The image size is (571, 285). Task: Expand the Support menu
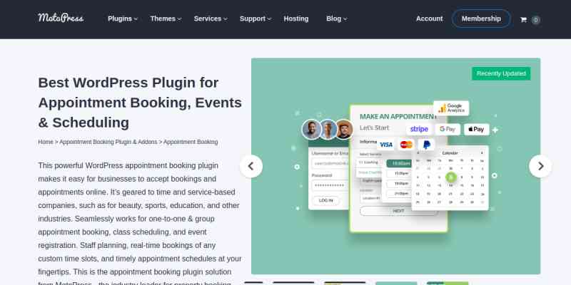click(256, 19)
